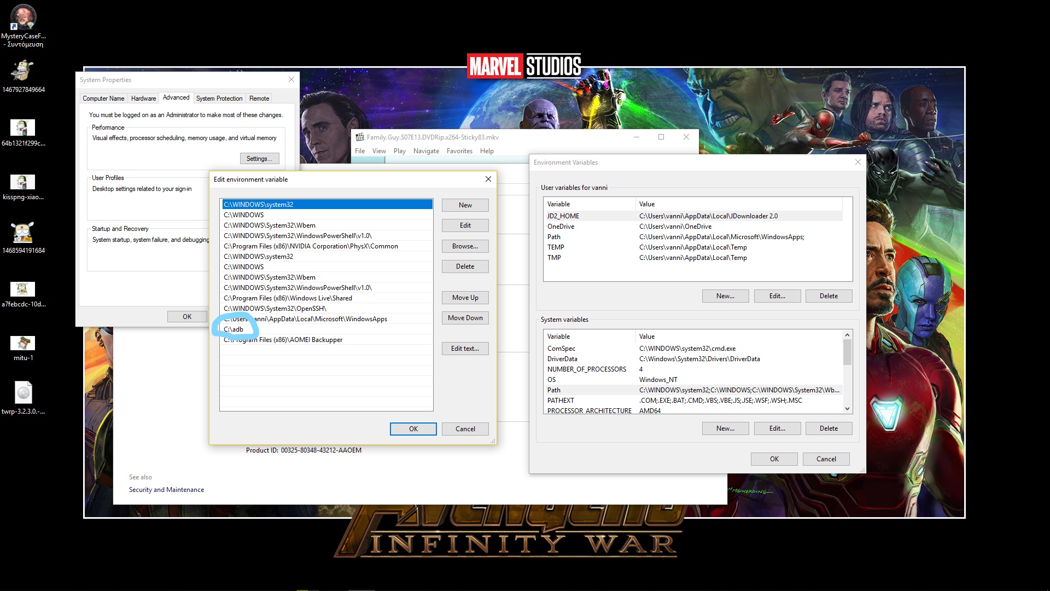
Task: Select the 1468594191684 desktop icon
Action: pyautogui.click(x=23, y=233)
